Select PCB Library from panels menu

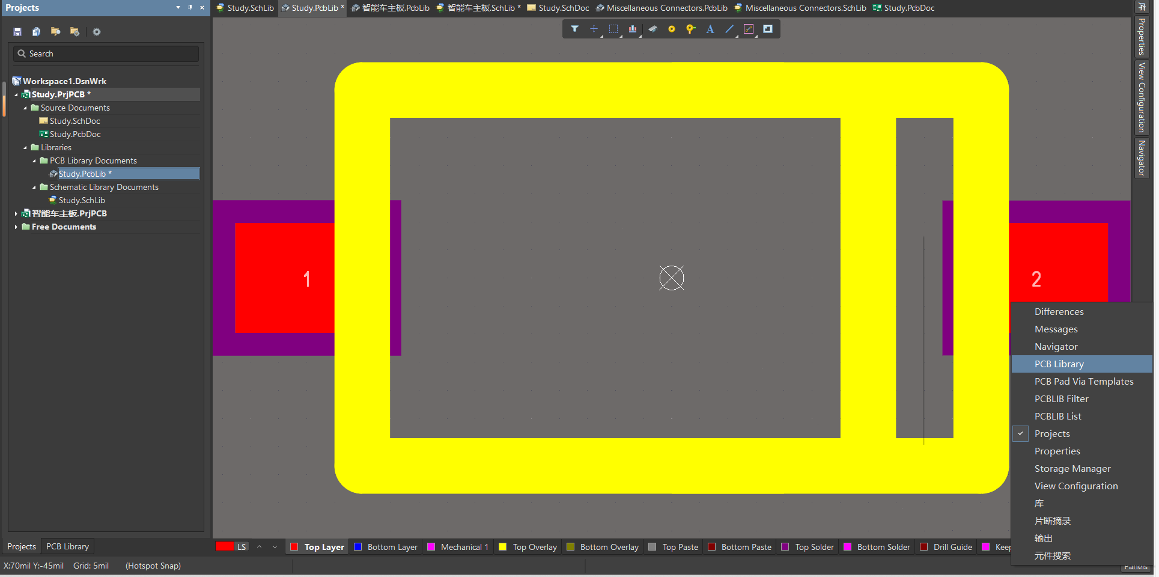click(x=1059, y=364)
